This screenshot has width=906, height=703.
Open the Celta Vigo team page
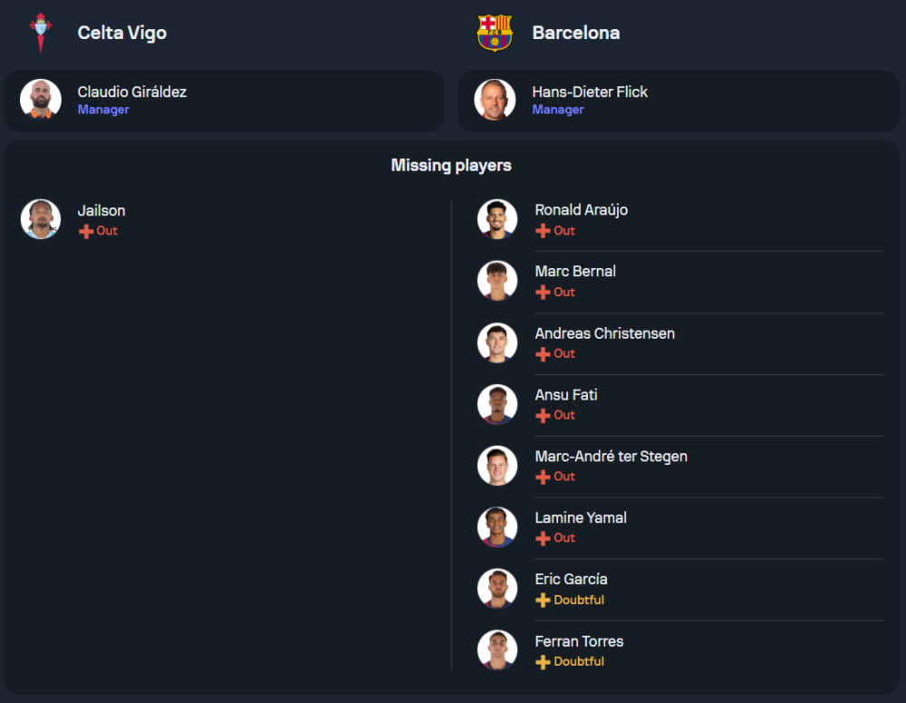[x=121, y=33]
